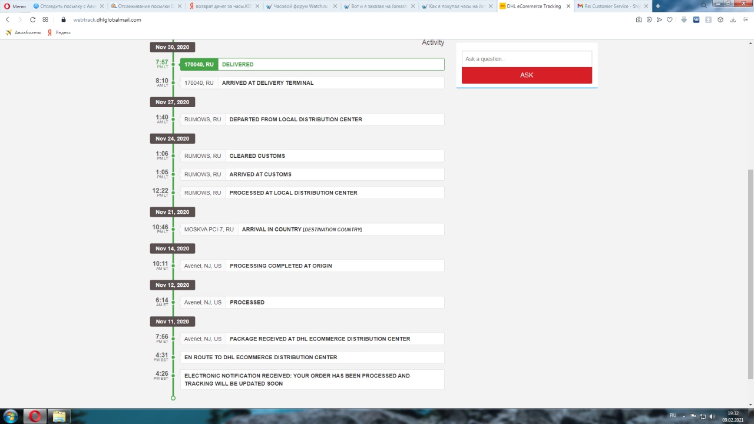Click the VK extension icon
The height and width of the screenshot is (424, 754).
point(696,19)
